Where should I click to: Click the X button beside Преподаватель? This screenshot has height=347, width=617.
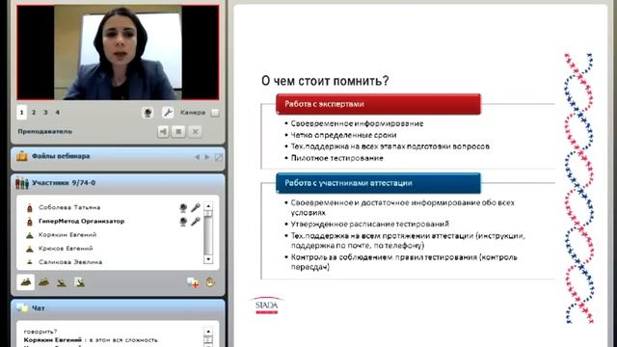click(195, 131)
